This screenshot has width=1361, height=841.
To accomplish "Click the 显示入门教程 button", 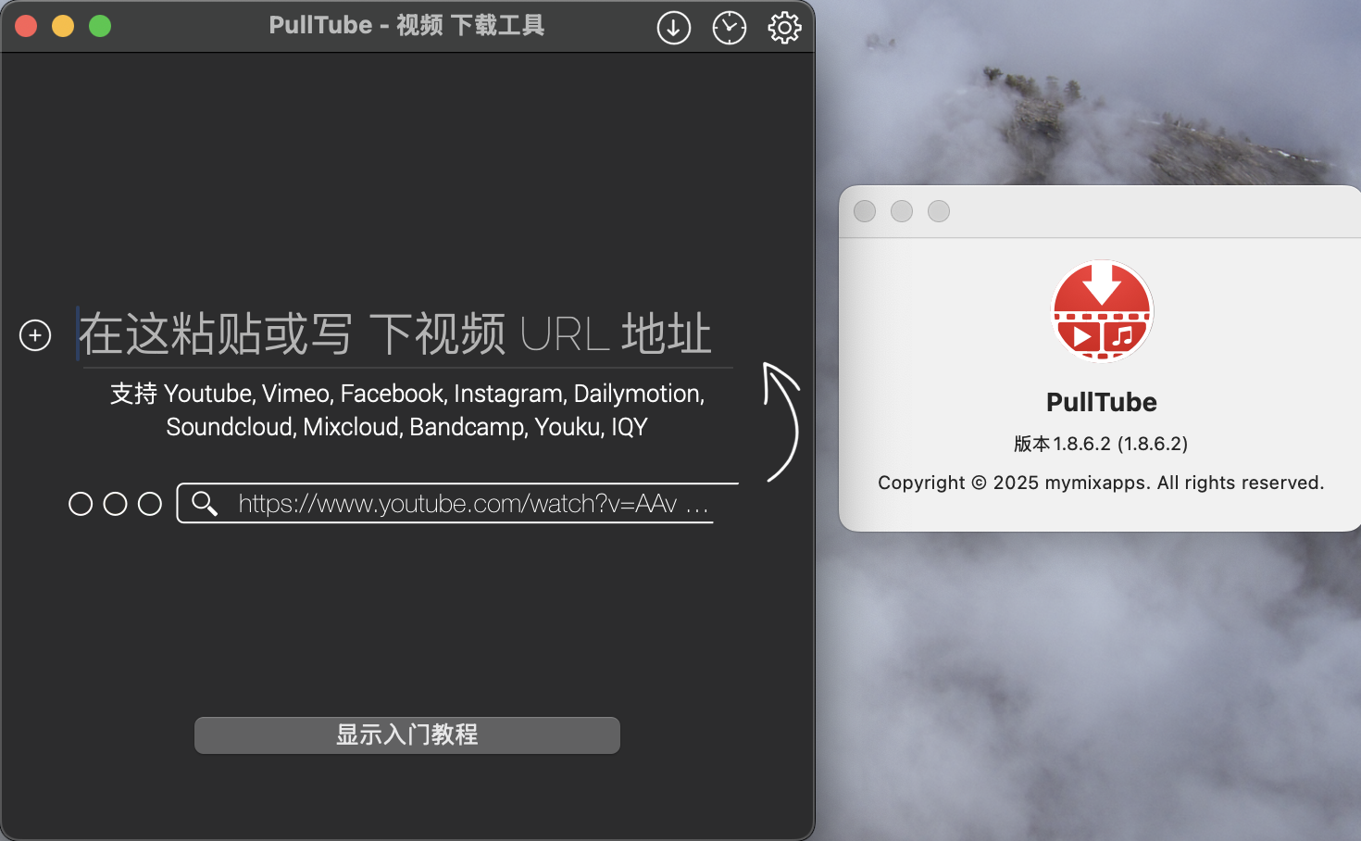I will click(407, 735).
